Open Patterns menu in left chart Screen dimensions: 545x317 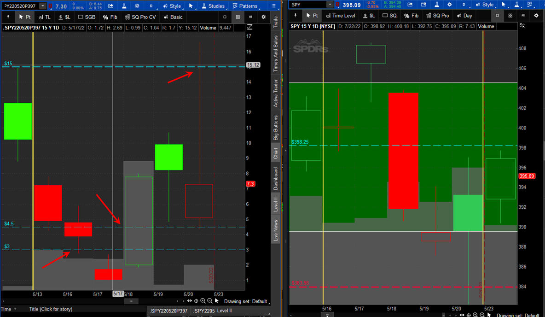coord(245,6)
